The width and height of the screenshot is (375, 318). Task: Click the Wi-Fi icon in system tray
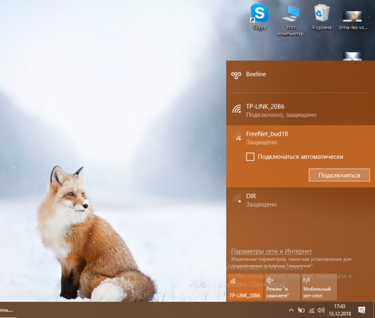(x=311, y=310)
